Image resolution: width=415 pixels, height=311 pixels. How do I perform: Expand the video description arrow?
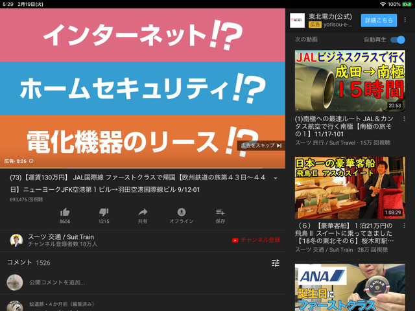(275, 178)
